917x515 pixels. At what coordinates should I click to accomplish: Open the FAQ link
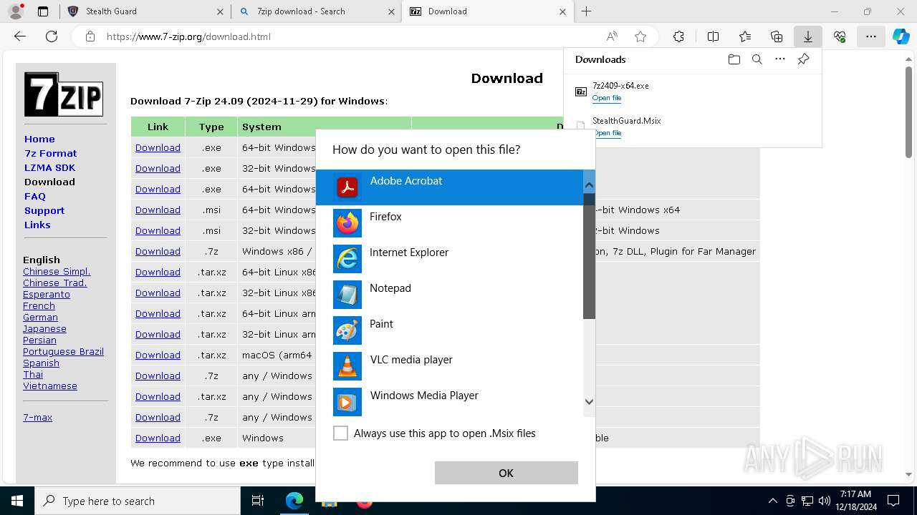tap(35, 196)
